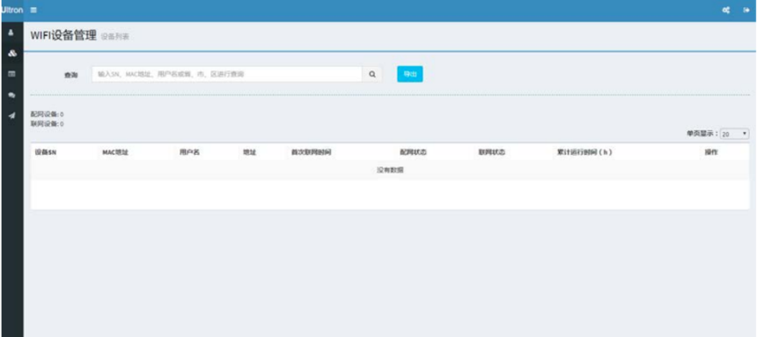Click the magnifier search button
The image size is (757, 337).
(x=372, y=75)
